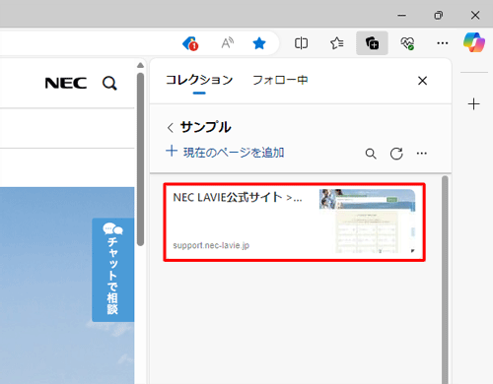Open the Favorites list icon
493x384 pixels.
coord(337,43)
